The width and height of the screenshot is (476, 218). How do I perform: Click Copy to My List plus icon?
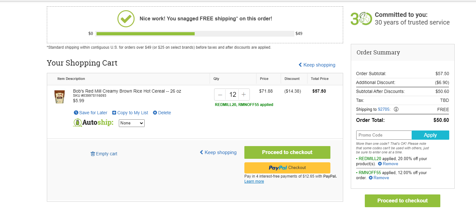click(114, 113)
